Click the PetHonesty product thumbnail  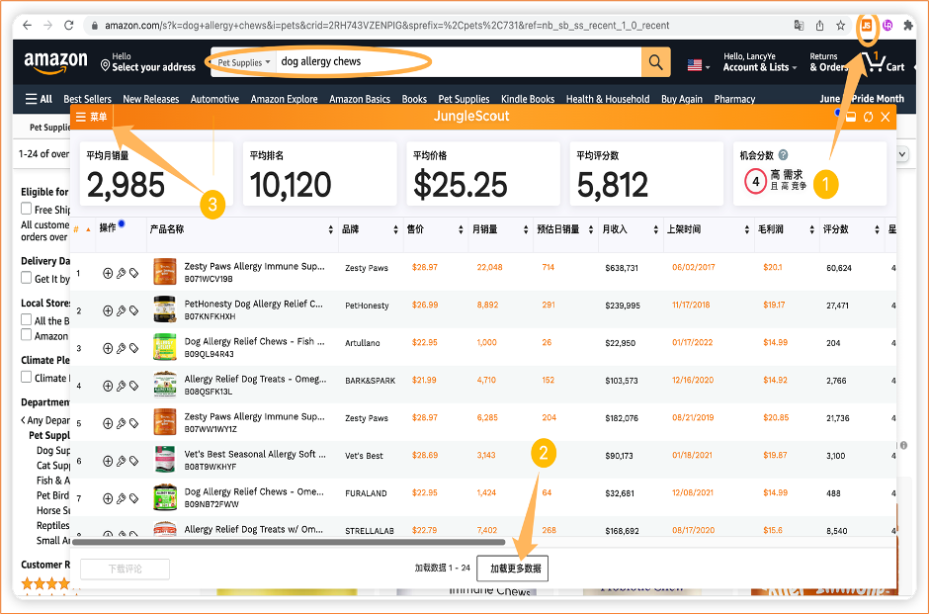point(165,309)
